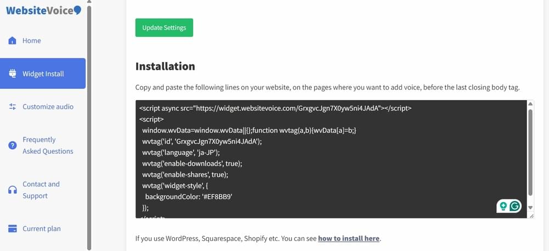549x251 pixels.
Task: Click the wvtag 'enable-shares' line
Action: pos(185,174)
